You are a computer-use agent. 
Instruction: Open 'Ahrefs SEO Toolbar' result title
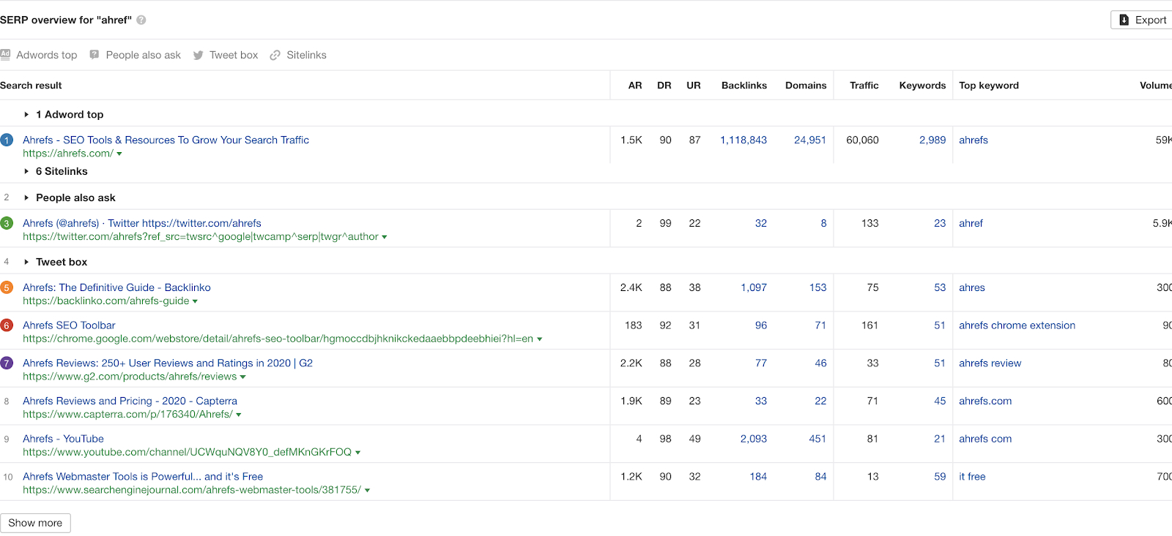coord(69,325)
